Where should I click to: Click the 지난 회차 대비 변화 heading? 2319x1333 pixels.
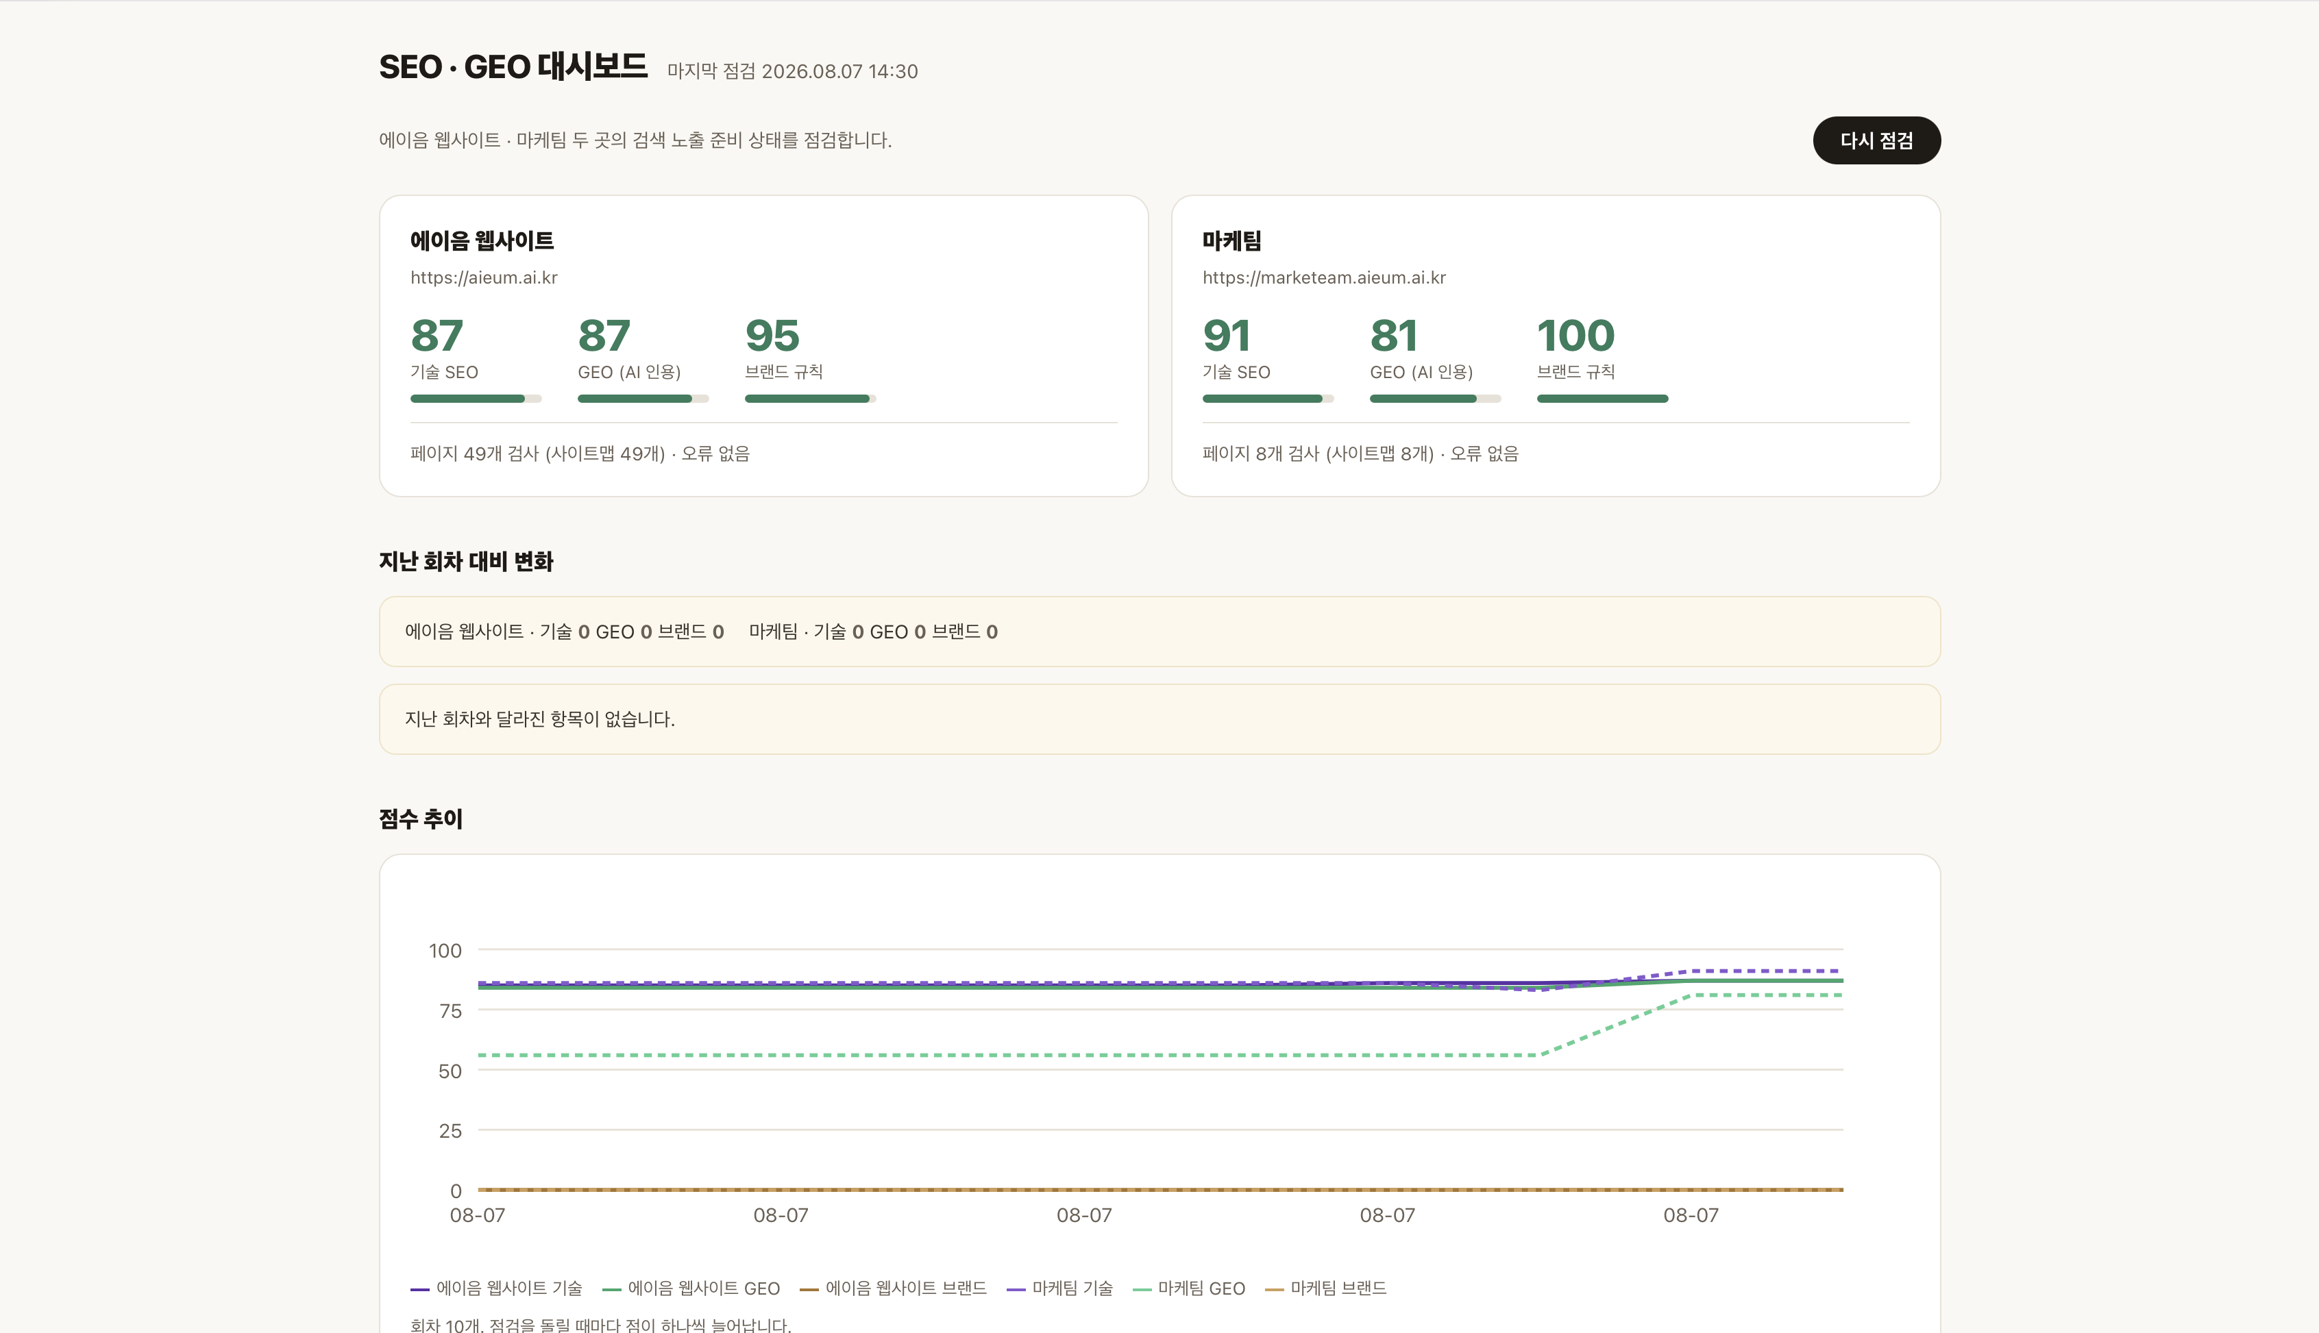click(466, 561)
